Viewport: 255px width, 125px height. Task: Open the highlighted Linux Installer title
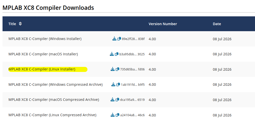[x=42, y=69]
